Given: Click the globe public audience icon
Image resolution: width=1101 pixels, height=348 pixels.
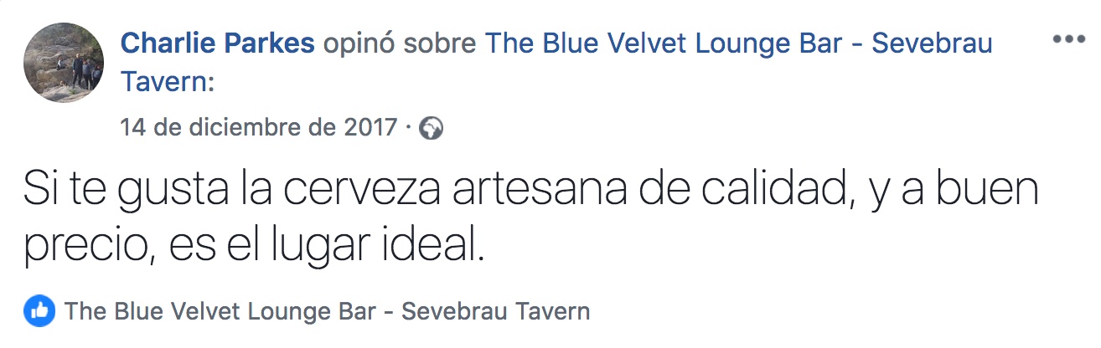Looking at the screenshot, I should [x=431, y=128].
